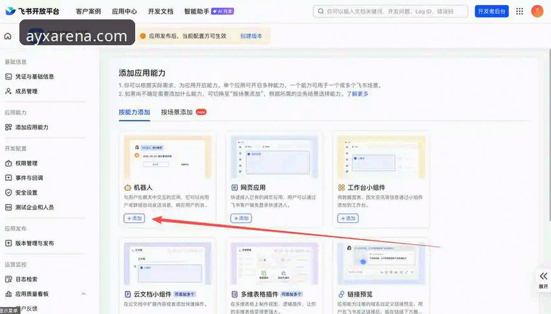
Task: Click the 权限管理 lock icon
Action: 8,163
